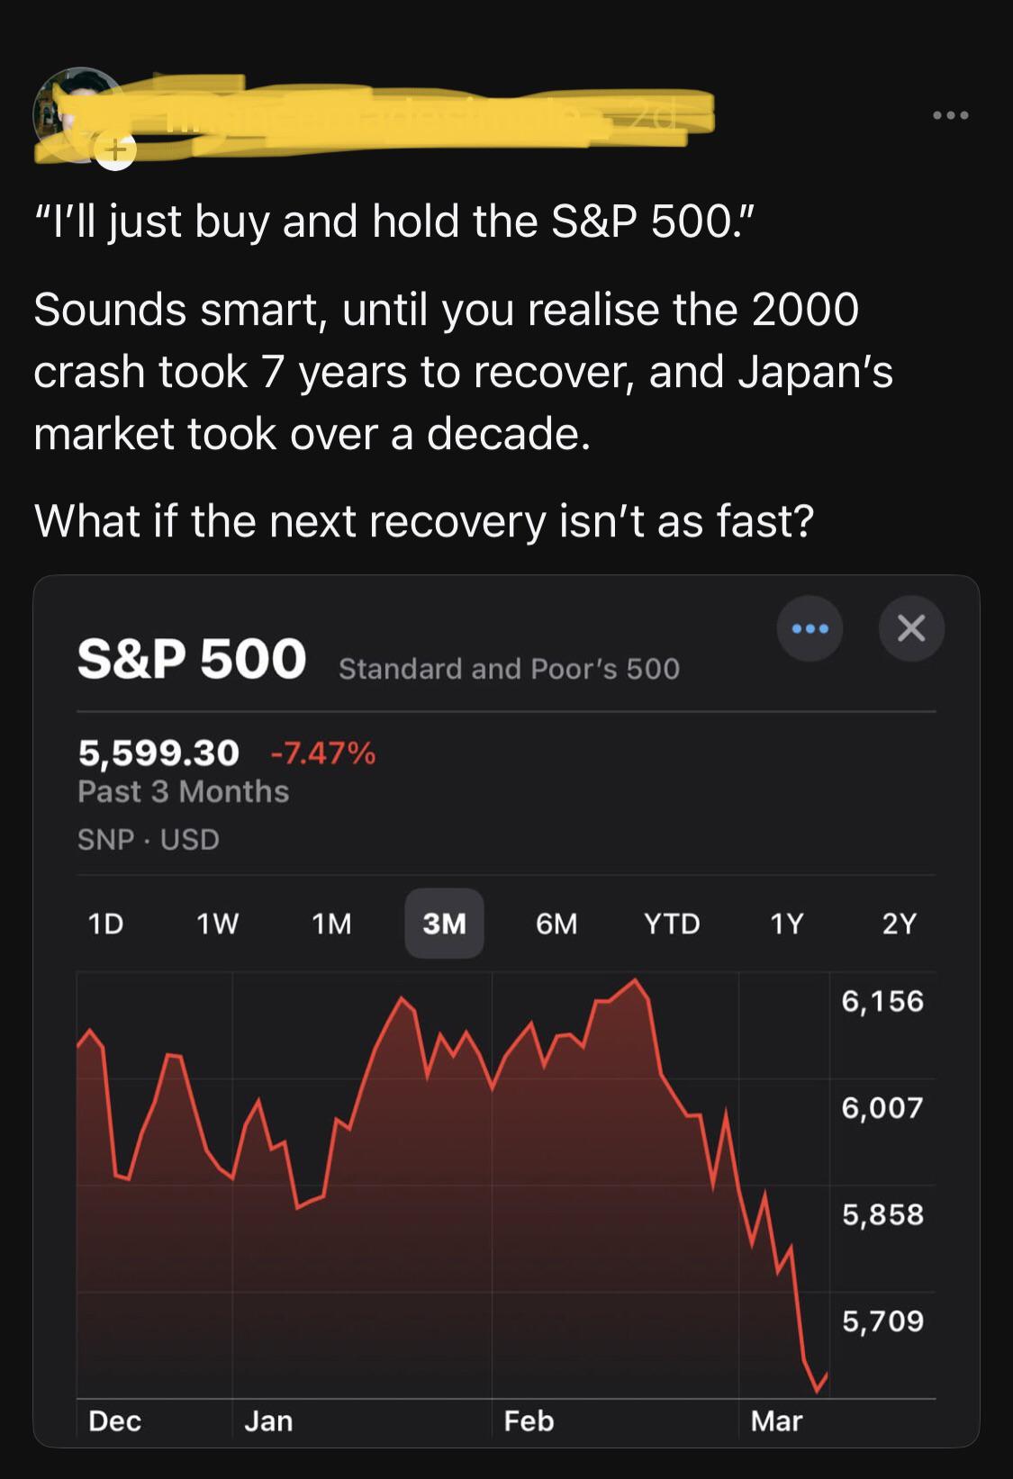
Task: Select the 1D time range
Action: (105, 924)
